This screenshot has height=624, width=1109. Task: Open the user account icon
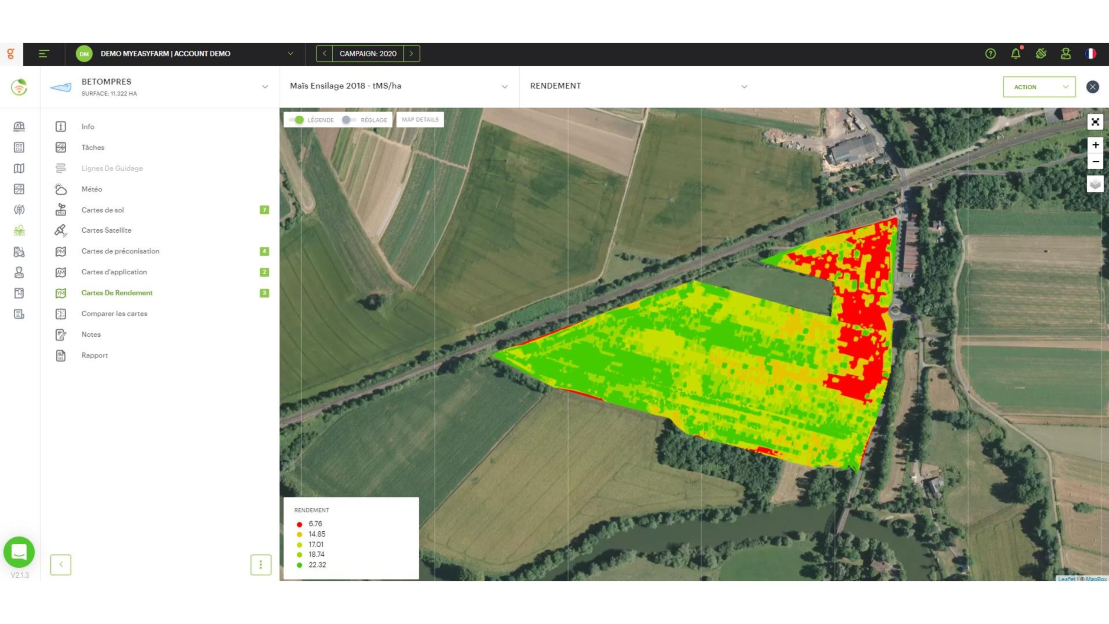pos(1066,54)
